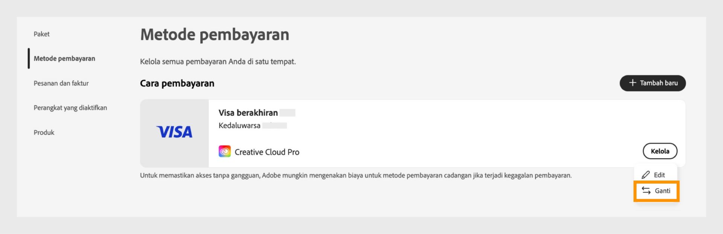Image resolution: width=723 pixels, height=234 pixels.
Task: Go to Pesanan dan faktur
Action: [x=61, y=83]
